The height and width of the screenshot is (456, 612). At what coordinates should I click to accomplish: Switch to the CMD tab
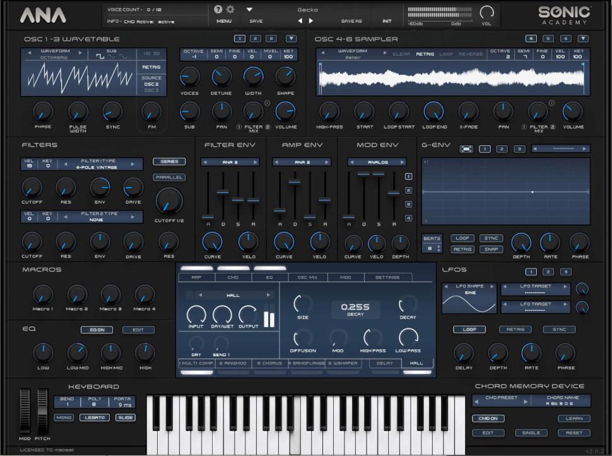coord(233,277)
